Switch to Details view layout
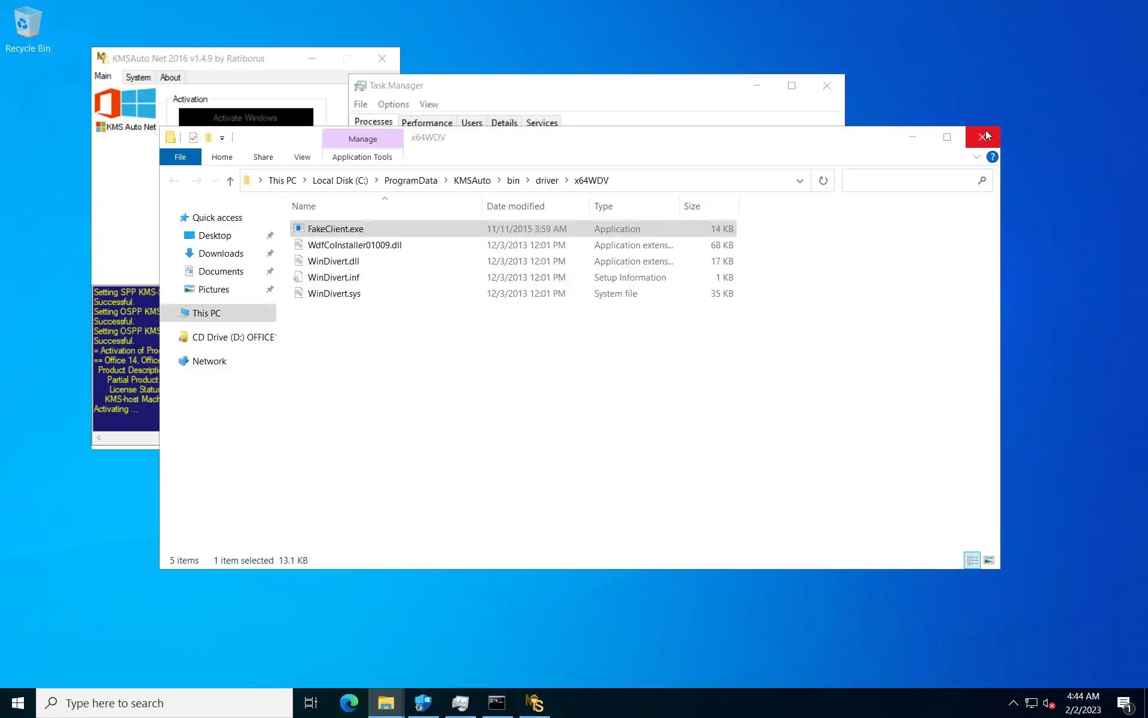The width and height of the screenshot is (1148, 718). 972,561
